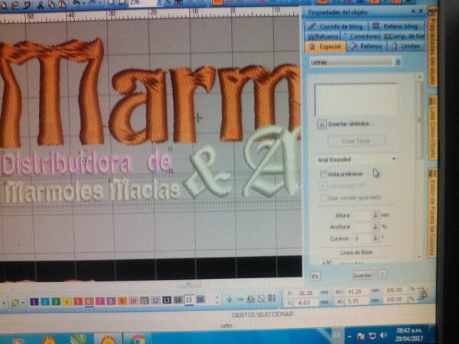
Task: Select black color swatch 13
Action: (167, 300)
